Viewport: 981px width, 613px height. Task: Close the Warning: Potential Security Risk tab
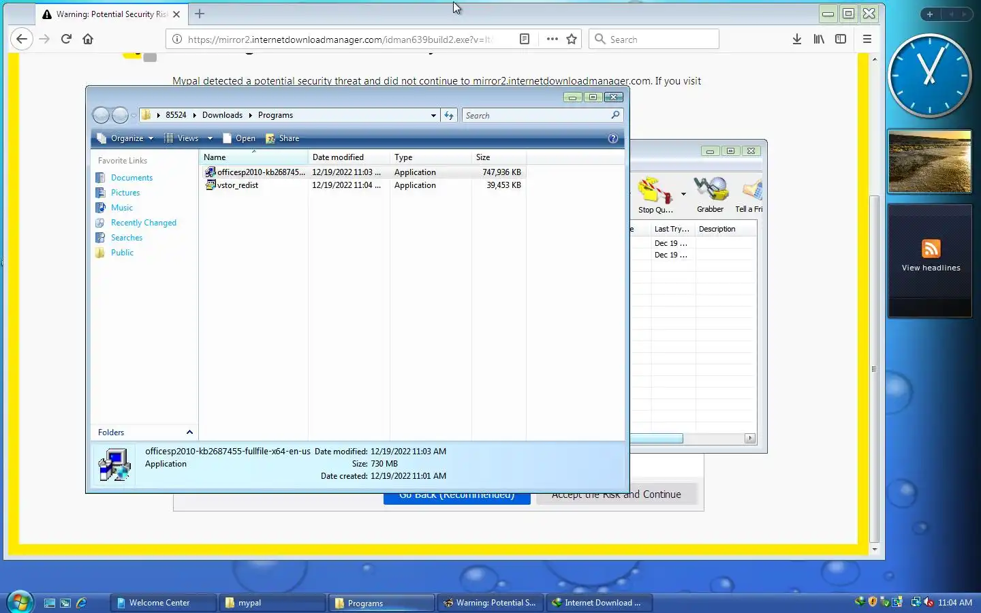(176, 14)
